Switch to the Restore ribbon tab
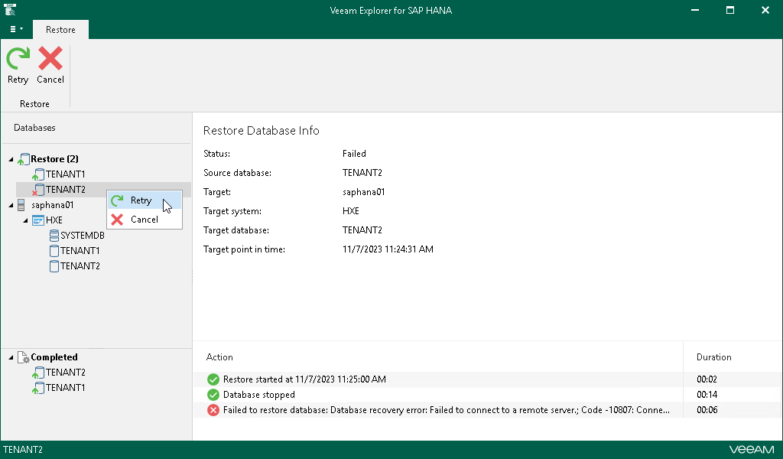This screenshot has height=459, width=783. pos(60,29)
